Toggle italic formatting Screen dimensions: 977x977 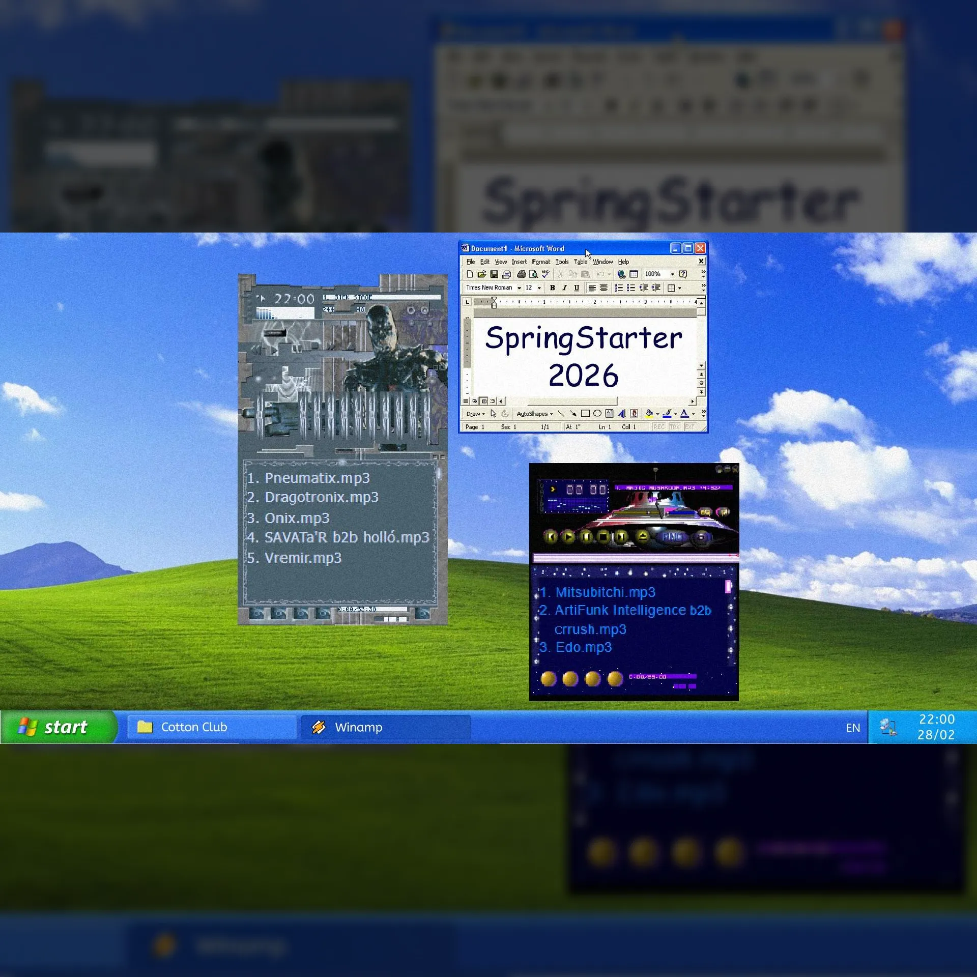click(x=565, y=288)
